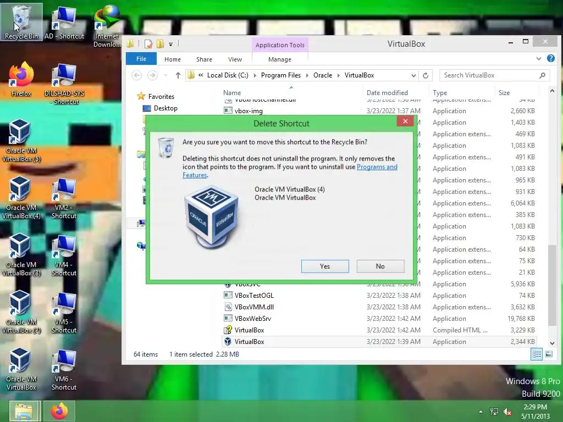Expand the Oracle breadcrumb arrow
The height and width of the screenshot is (422, 563).
point(338,75)
